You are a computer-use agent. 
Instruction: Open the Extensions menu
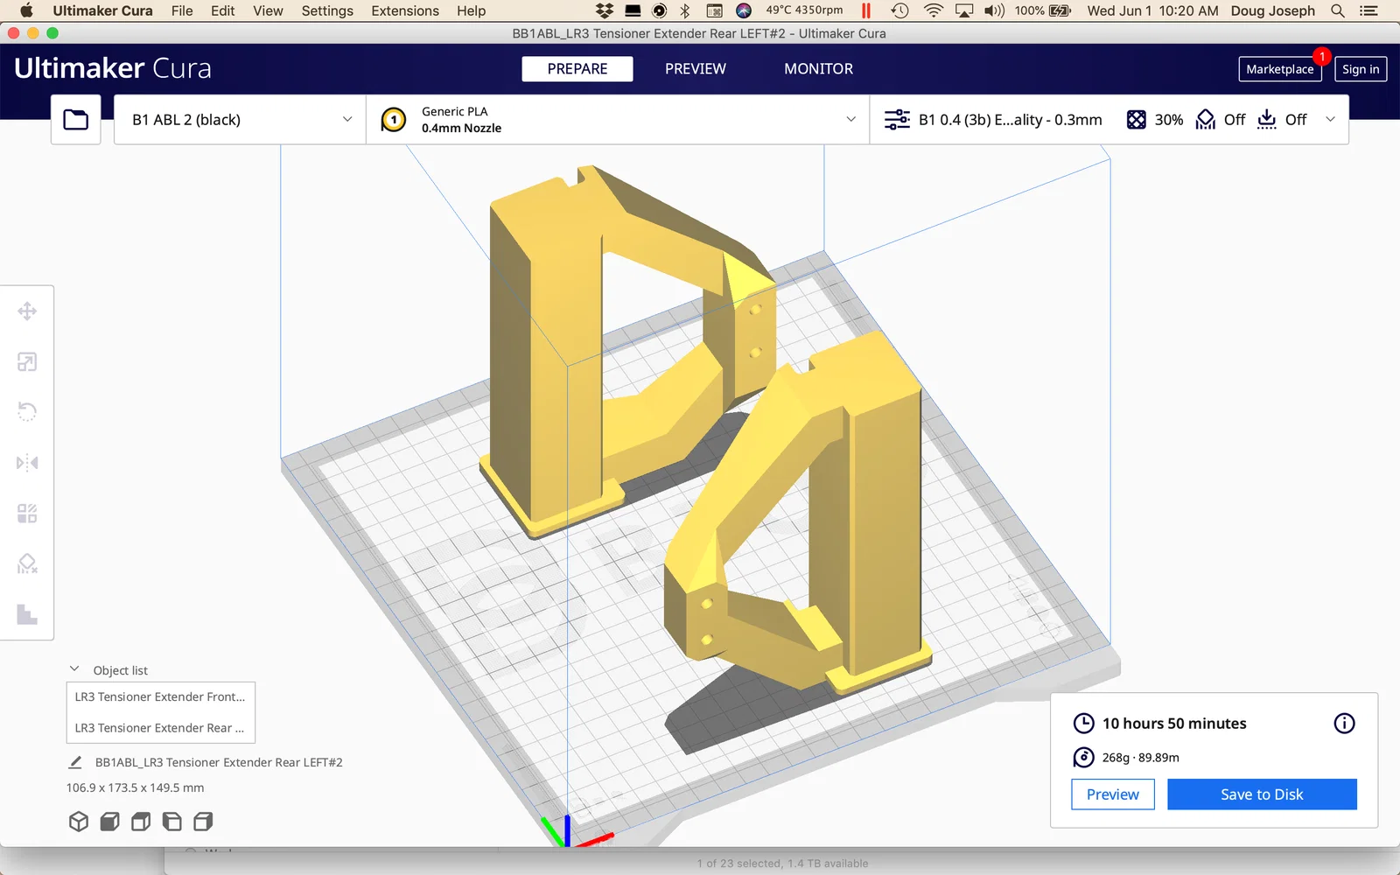(405, 10)
